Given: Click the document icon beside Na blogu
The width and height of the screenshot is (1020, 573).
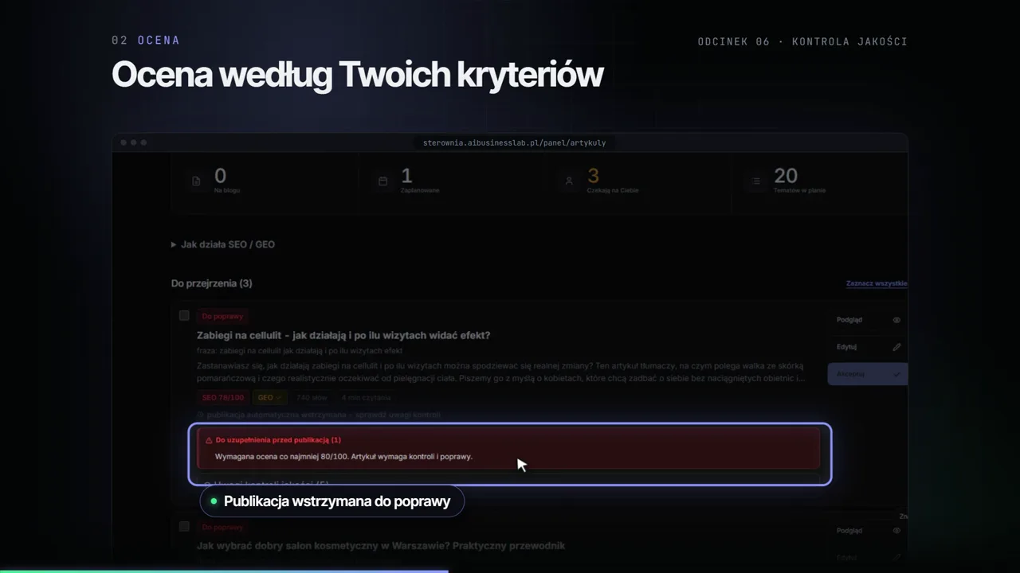Looking at the screenshot, I should tap(197, 181).
